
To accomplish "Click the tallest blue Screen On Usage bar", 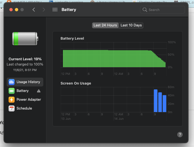I will [156, 101].
